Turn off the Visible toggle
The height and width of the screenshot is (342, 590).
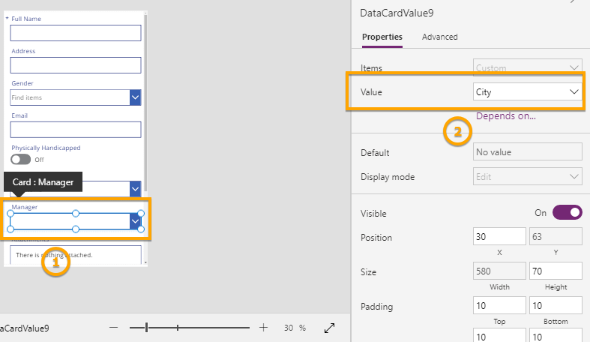[x=567, y=212]
